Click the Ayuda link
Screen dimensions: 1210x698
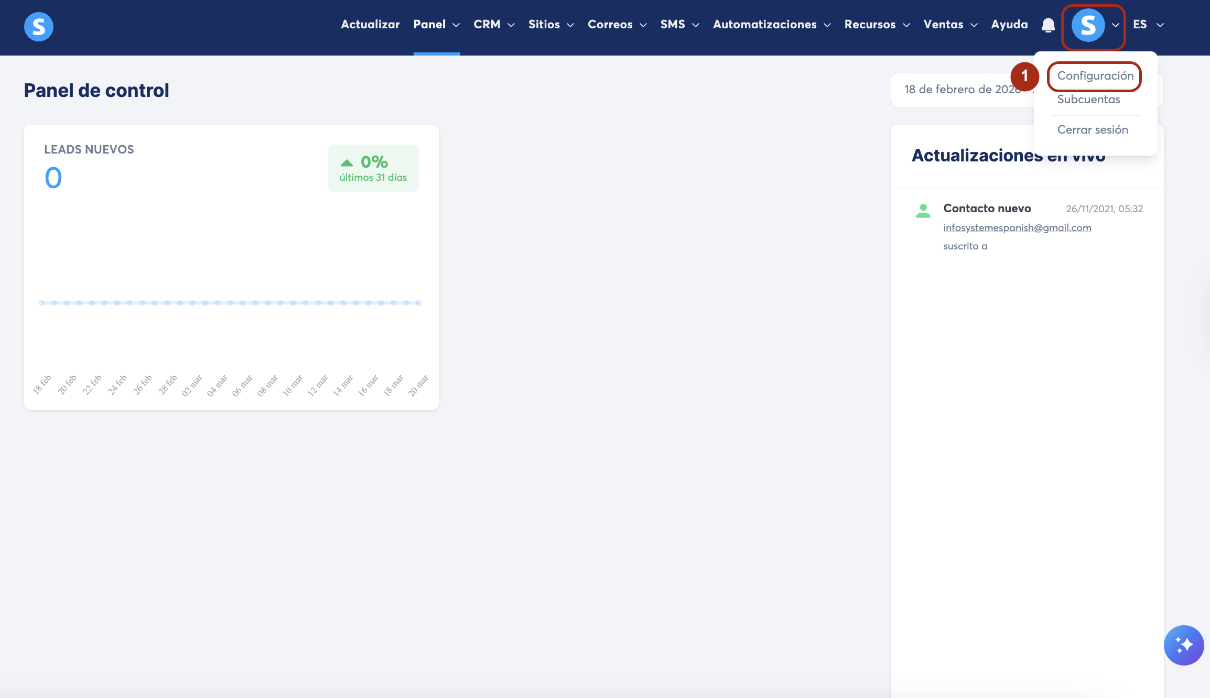coord(1009,25)
